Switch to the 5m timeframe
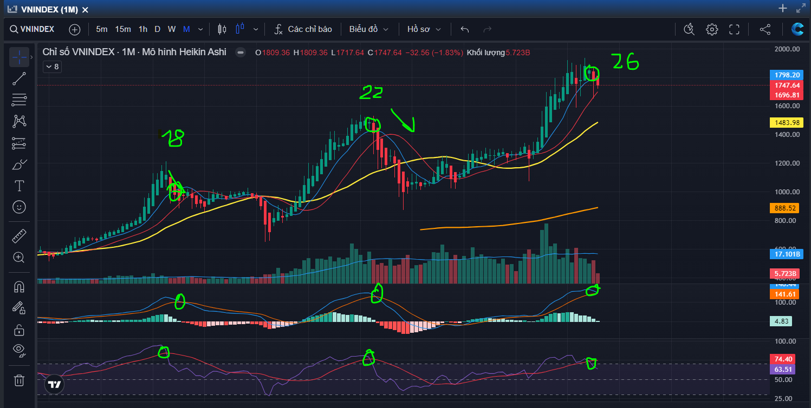Viewport: 811px width, 408px height. click(x=102, y=29)
